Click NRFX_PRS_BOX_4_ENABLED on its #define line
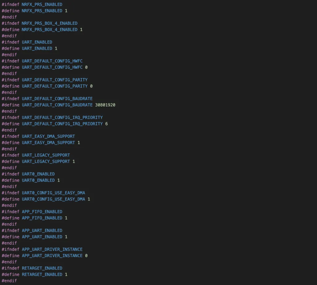Viewport: 317px width, 285px height. click(50, 30)
